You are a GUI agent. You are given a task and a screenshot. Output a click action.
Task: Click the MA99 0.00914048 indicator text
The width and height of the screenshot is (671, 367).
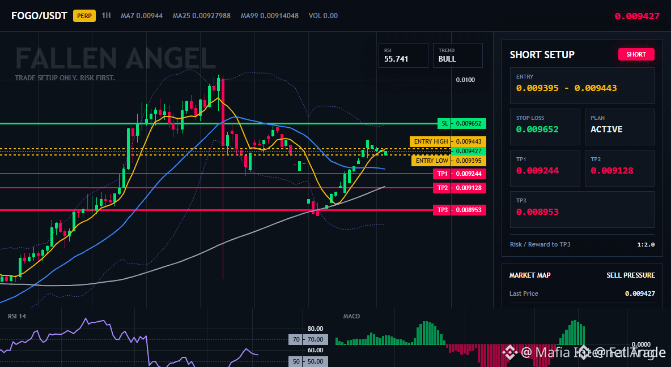coord(270,16)
